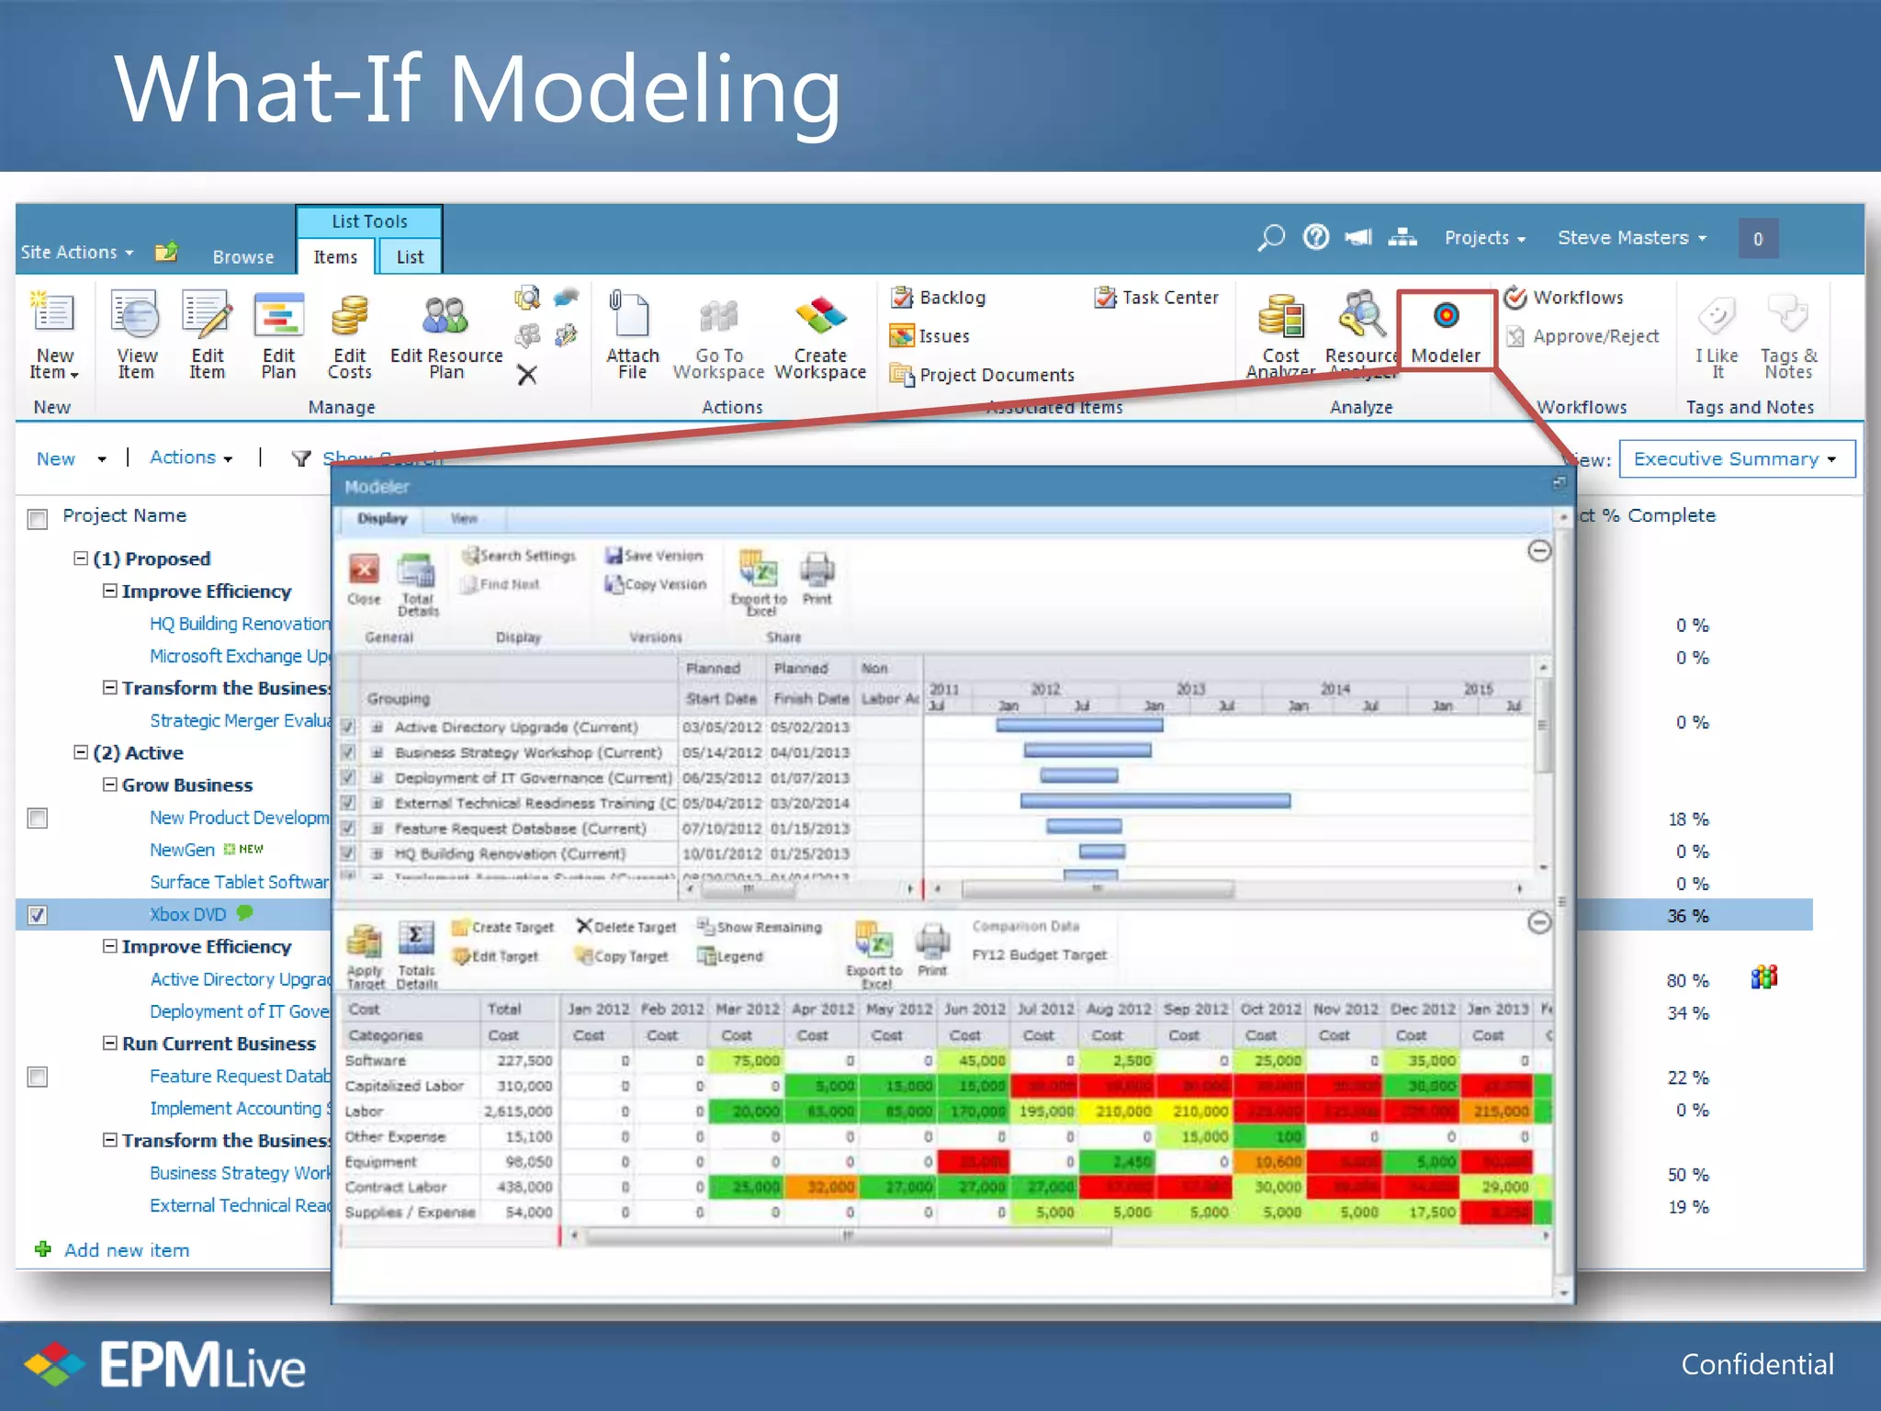1881x1411 pixels.
Task: Toggle the Project Name header checkbox
Action: [x=38, y=519]
